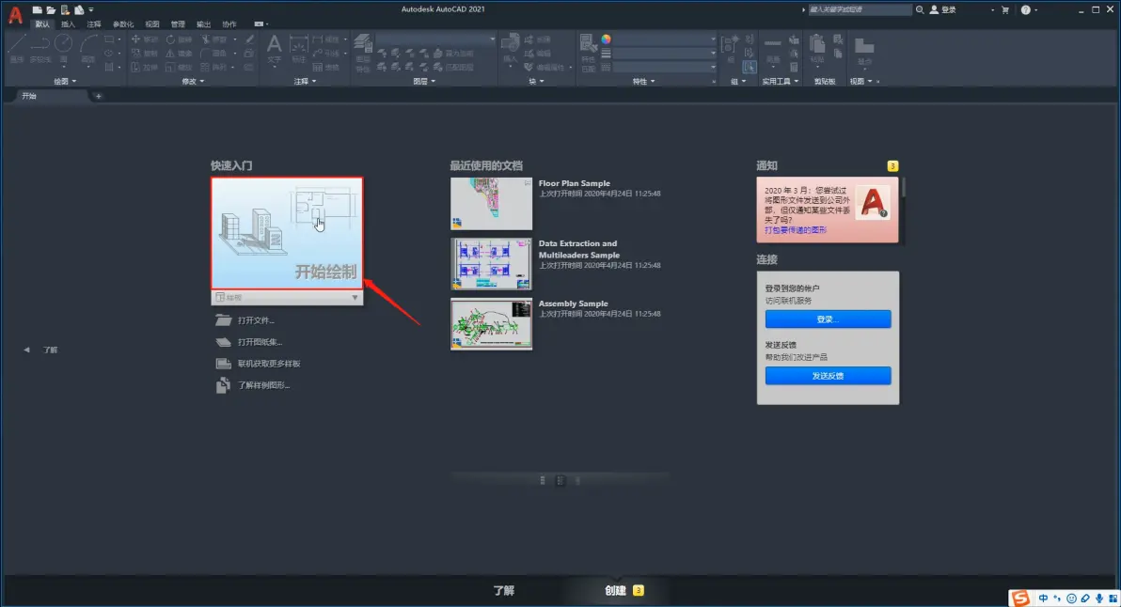Select the Line (直线) draw tool
Screen dimensions: 1121x607
[17, 47]
